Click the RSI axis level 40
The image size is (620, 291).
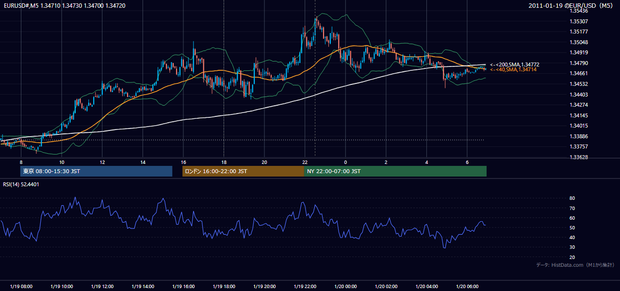[572, 237]
